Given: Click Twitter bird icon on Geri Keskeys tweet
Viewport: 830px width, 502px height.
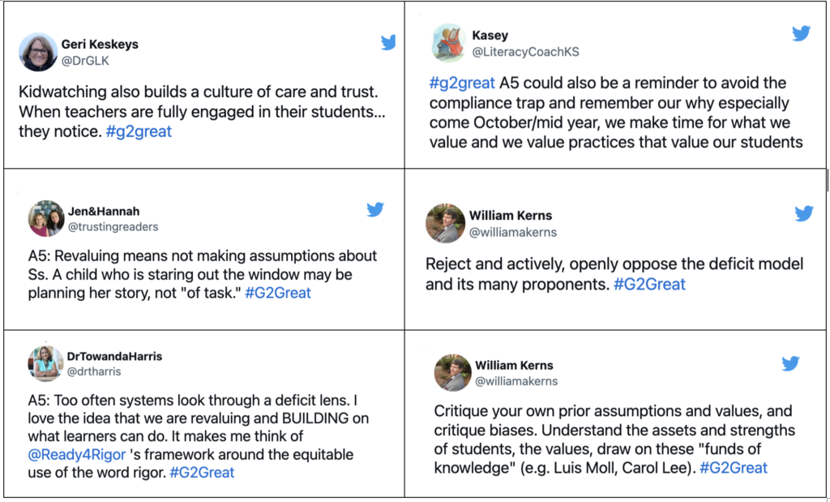Looking at the screenshot, I should point(388,42).
